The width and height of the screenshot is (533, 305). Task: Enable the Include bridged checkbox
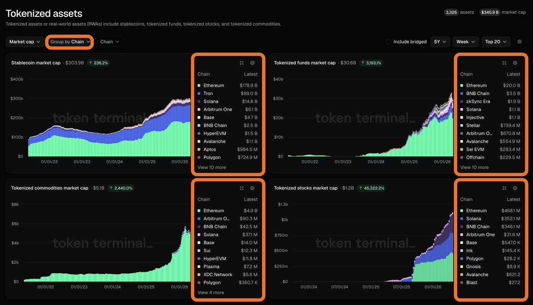click(389, 42)
